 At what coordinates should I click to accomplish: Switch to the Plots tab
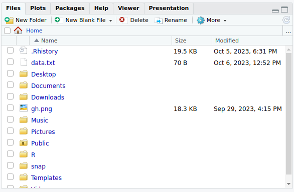[x=38, y=8]
